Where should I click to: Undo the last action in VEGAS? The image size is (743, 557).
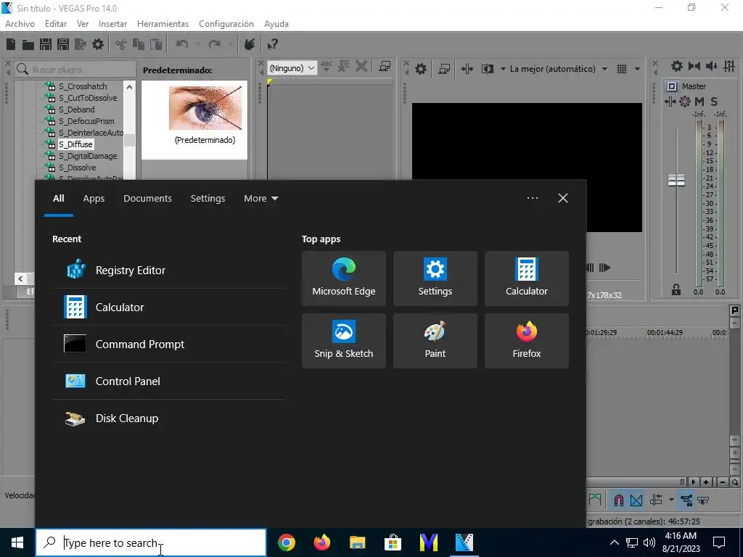point(182,44)
